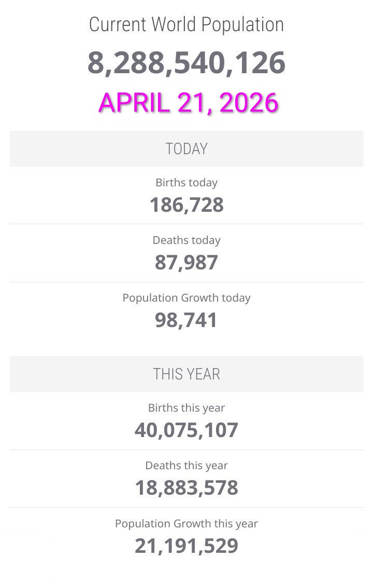373x585 pixels.
Task: Click the 18,883,578 deaths counter
Action: (187, 487)
